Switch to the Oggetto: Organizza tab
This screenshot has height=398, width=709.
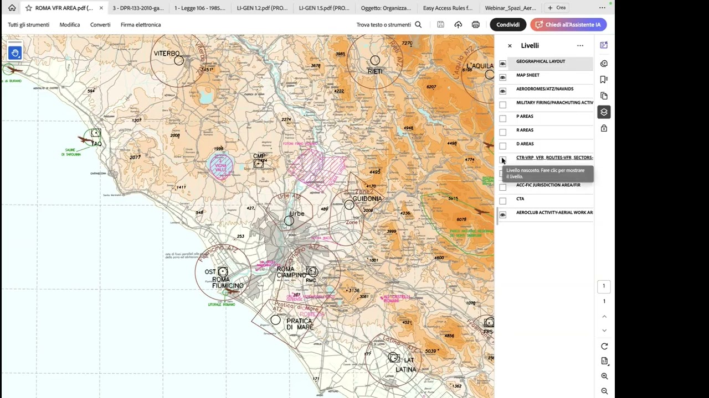point(386,8)
